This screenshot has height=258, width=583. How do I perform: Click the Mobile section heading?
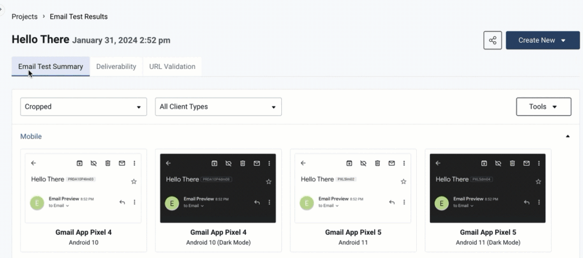[31, 137]
